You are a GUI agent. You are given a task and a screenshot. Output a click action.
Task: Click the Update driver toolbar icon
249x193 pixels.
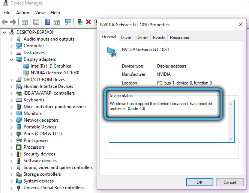coord(80,22)
